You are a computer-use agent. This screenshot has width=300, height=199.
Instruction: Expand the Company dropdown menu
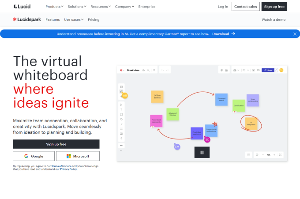[x=124, y=7]
